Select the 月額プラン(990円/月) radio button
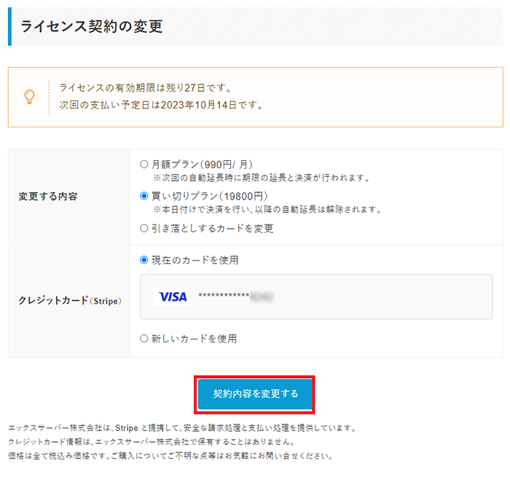Screen dimensions: 510x485 tap(144, 165)
